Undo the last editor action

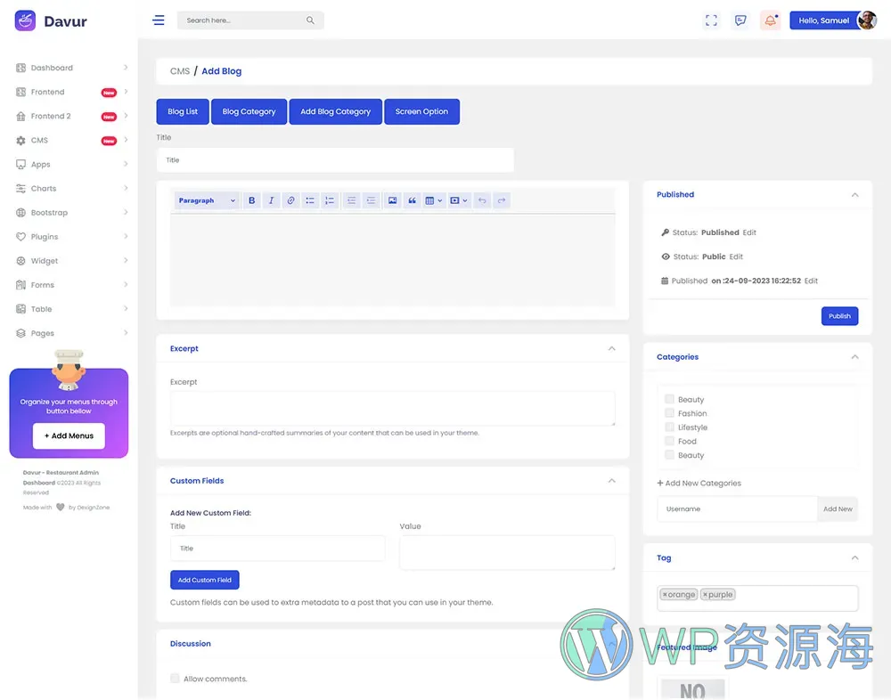(482, 200)
